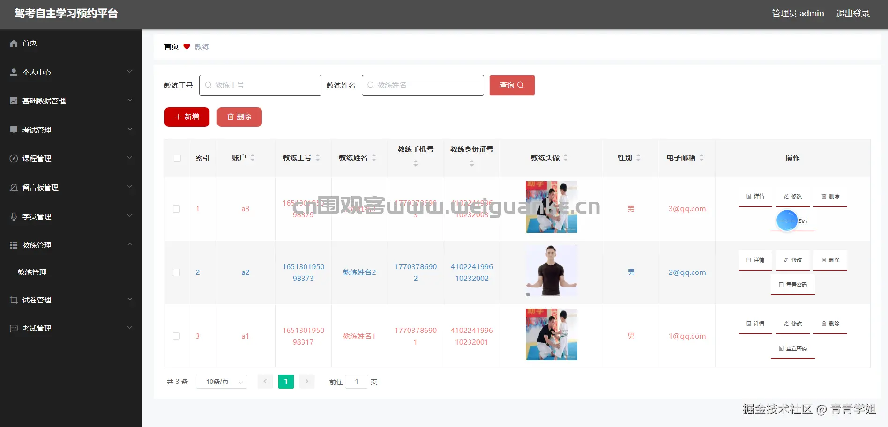Click the sort arrows in 教练姓名 column header
This screenshot has height=427, width=888.
coord(374,158)
